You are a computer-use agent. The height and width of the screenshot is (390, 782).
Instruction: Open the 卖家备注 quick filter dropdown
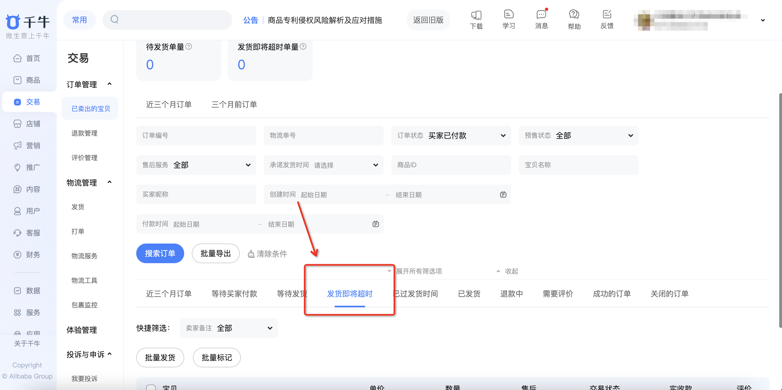pyautogui.click(x=229, y=328)
